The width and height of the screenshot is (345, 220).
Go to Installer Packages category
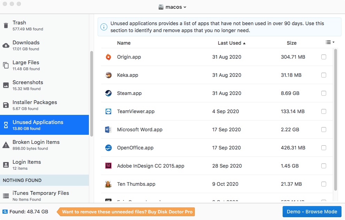pos(45,105)
